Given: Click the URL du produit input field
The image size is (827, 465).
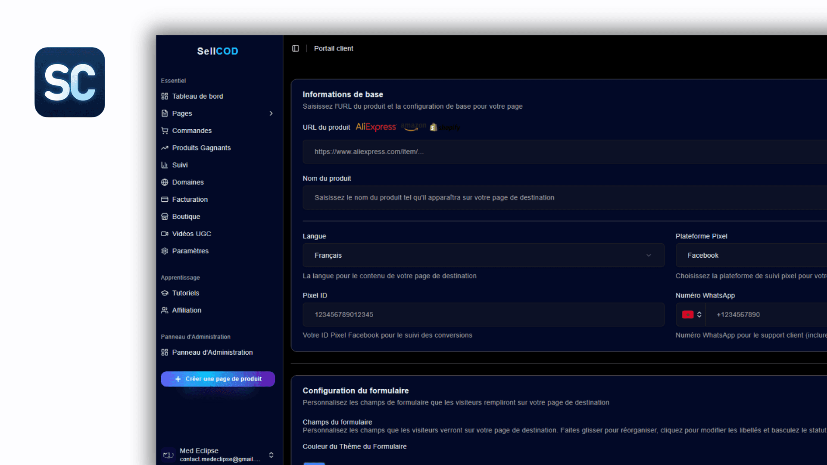Looking at the screenshot, I should (x=565, y=152).
